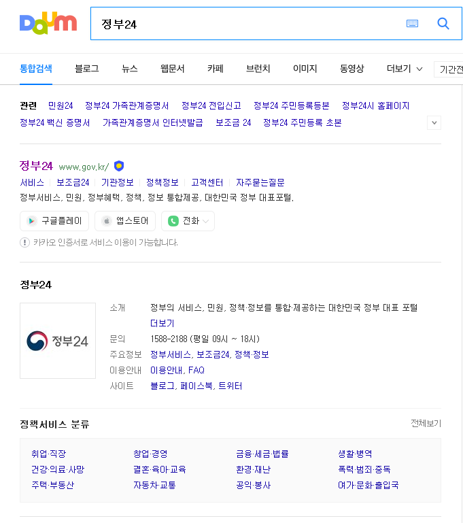This screenshot has height=523, width=463.
Task: Open the 카페 tab
Action: pos(216,69)
